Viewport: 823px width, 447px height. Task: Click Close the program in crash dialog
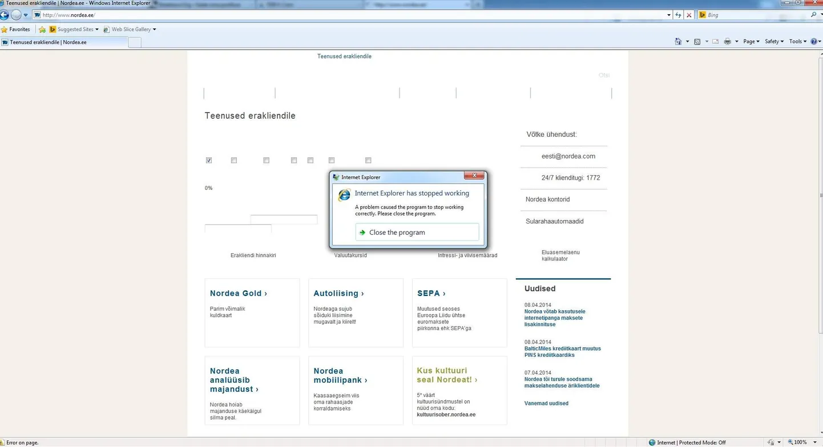(x=417, y=232)
